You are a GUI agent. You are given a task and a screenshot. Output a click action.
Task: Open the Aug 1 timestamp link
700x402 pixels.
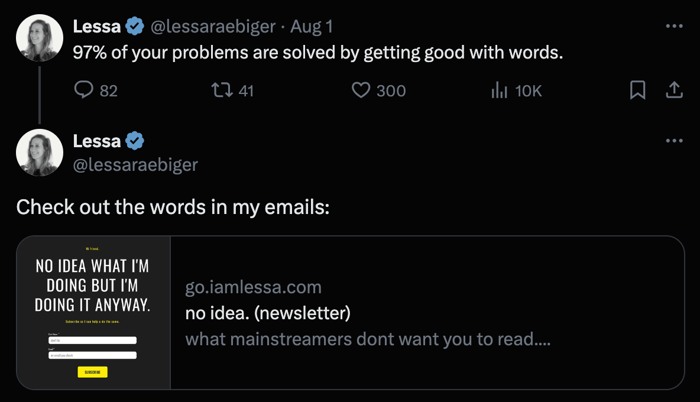point(311,27)
